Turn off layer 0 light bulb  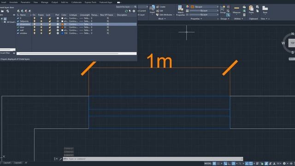35,18
